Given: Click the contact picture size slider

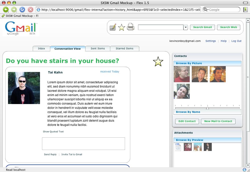Looking at the screenshot, I should tap(207, 108).
